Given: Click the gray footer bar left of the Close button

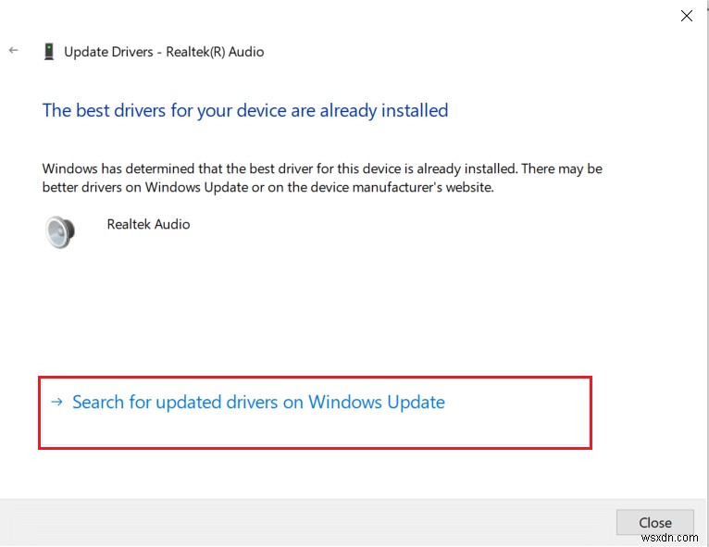Looking at the screenshot, I should (305, 523).
